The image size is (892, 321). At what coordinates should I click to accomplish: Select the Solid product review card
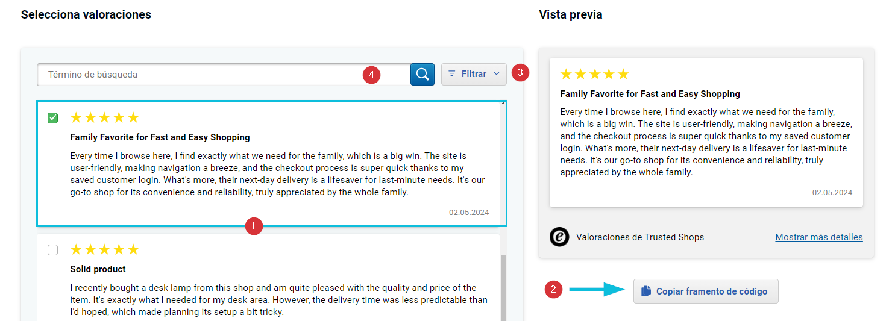pos(268,278)
